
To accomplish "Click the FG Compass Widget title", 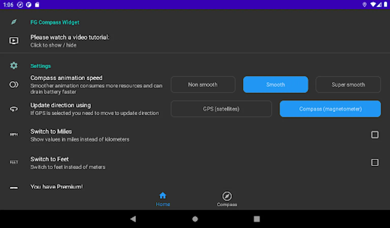I will click(x=55, y=22).
